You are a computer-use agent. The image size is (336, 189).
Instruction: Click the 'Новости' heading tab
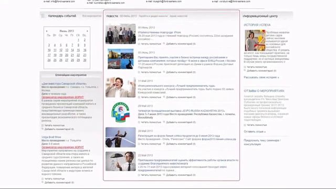pos(112,16)
